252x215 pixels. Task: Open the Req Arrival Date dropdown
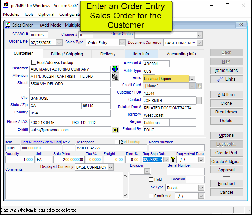[201, 160]
